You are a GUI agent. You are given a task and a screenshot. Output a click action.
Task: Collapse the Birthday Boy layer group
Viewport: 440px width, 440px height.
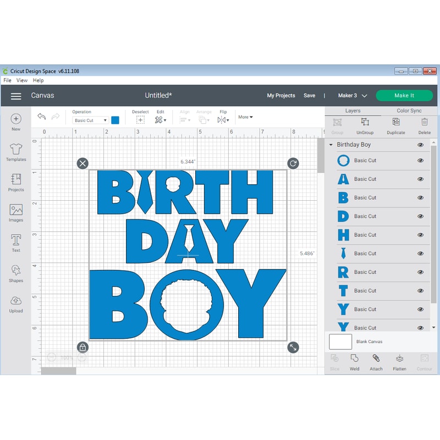click(331, 145)
